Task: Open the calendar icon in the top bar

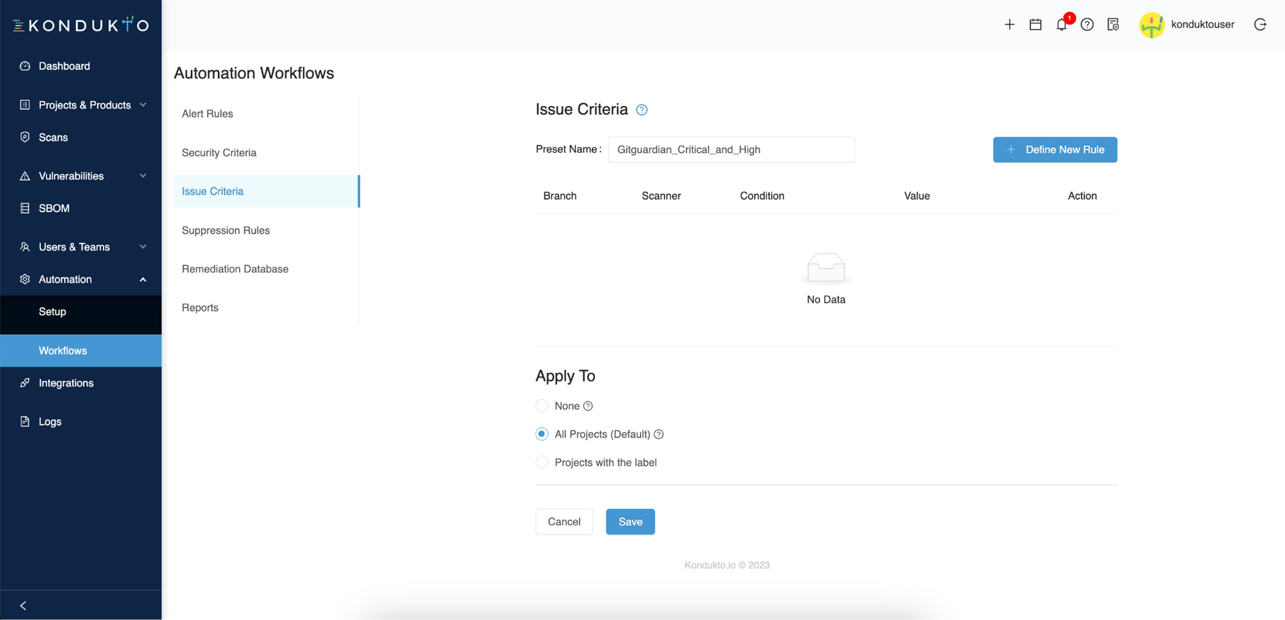Action: pyautogui.click(x=1035, y=24)
